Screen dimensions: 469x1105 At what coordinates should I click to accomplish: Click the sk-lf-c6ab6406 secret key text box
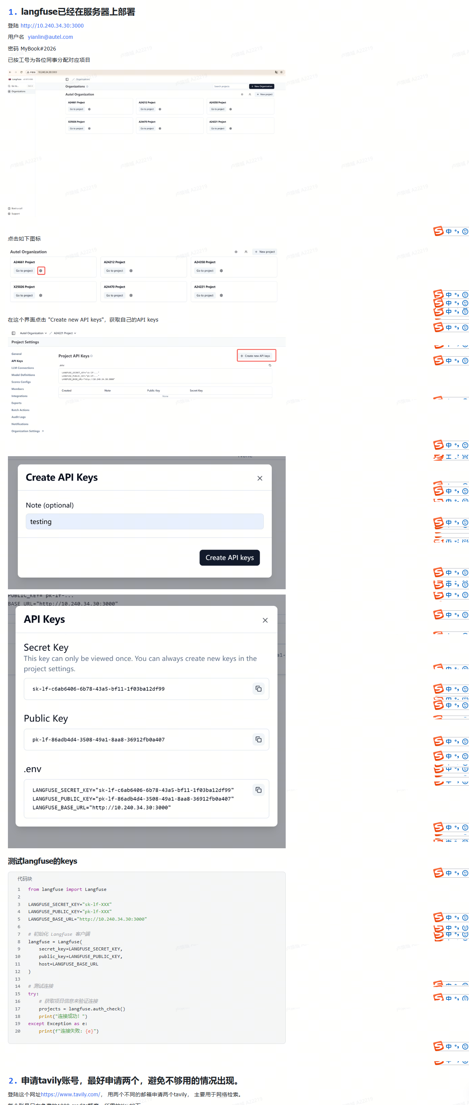coord(146,689)
